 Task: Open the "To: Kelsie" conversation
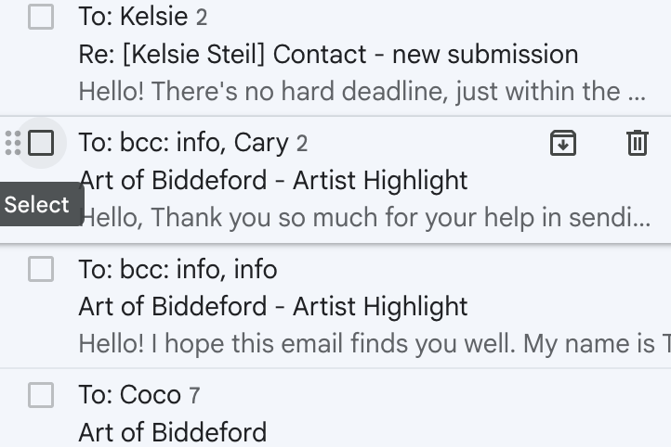pyautogui.click(x=135, y=17)
